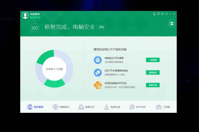
Task: Click the 登录享特权 login link
Action: pyautogui.click(x=35, y=17)
